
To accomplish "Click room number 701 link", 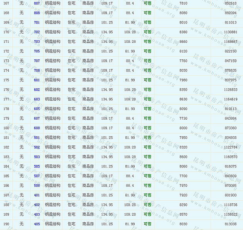I will tap(37, 22).
